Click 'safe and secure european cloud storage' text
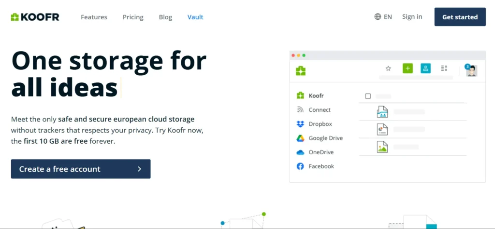495x229 pixels. [x=126, y=120]
